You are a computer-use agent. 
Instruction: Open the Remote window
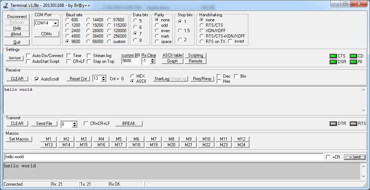196,61
